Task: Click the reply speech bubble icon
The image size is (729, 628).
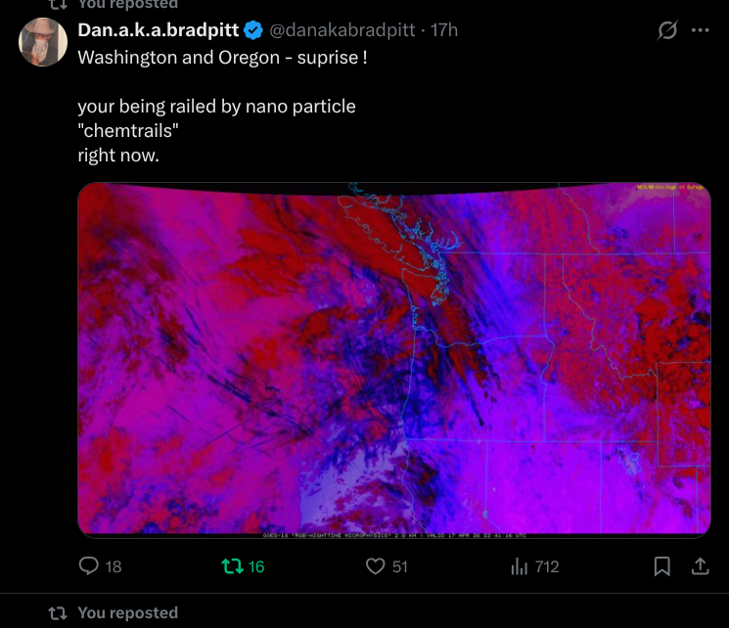Action: click(89, 566)
